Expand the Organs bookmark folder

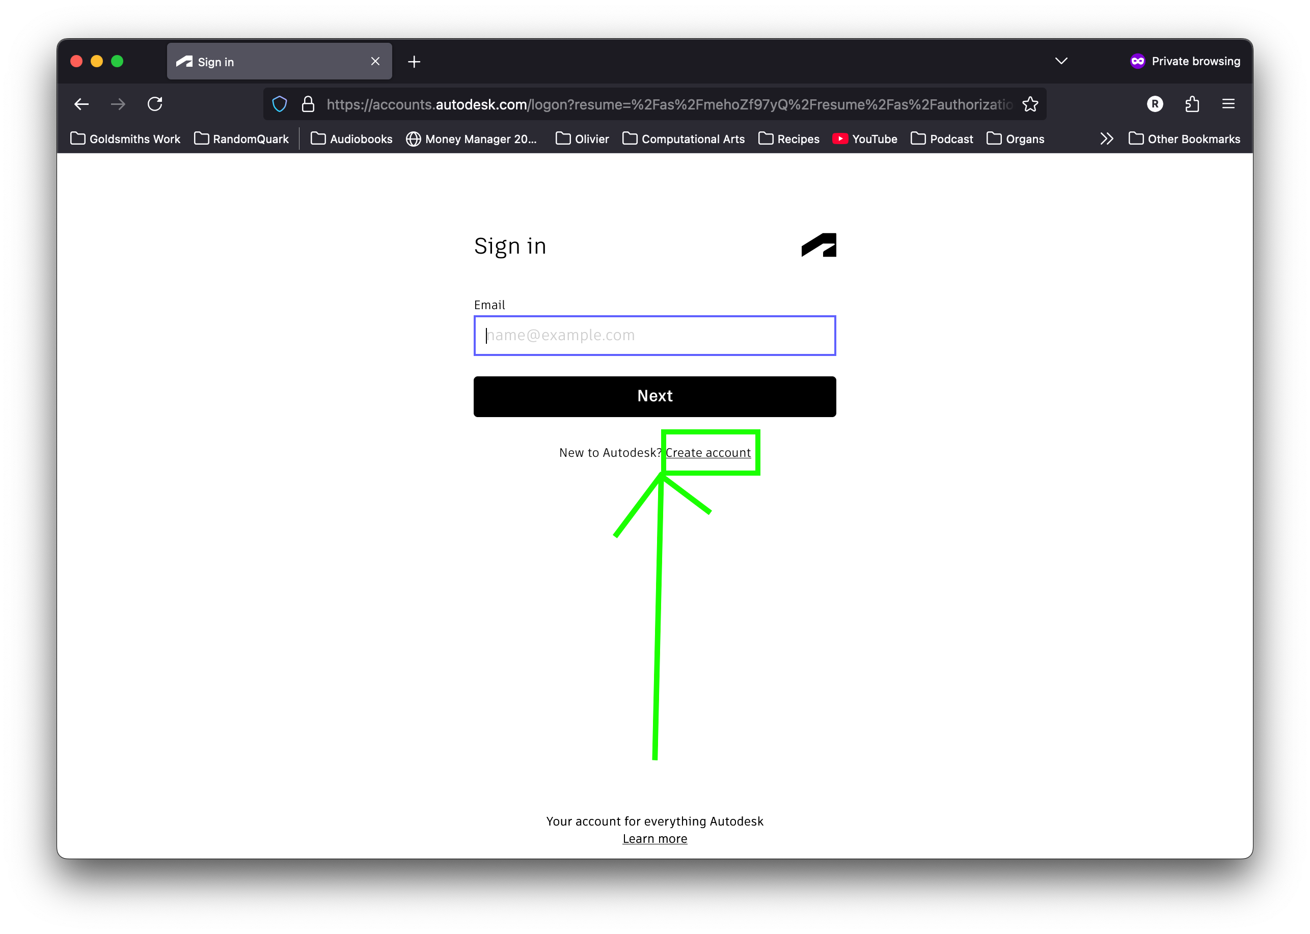pyautogui.click(x=1015, y=139)
